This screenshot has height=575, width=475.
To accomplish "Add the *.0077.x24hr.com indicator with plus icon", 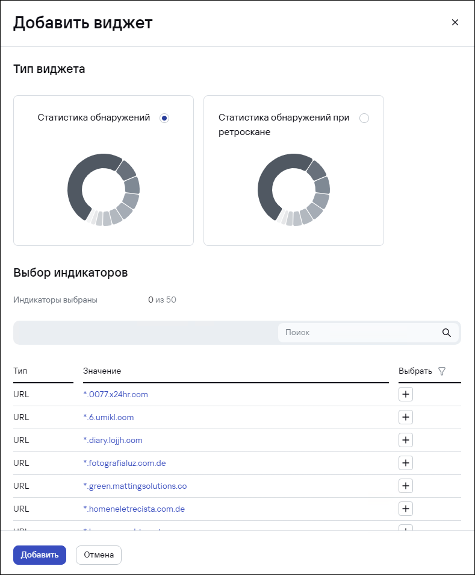I will pyautogui.click(x=406, y=394).
